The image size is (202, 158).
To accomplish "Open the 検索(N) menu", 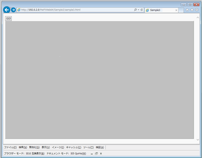I will click(23, 147).
